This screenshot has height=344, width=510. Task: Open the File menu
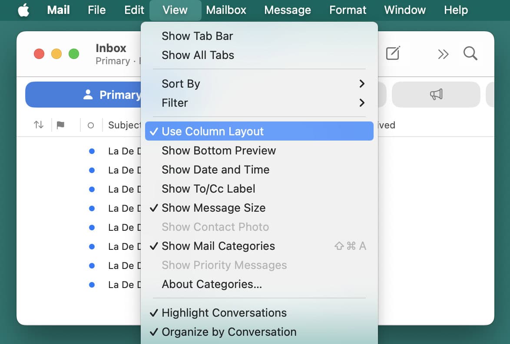[96, 10]
